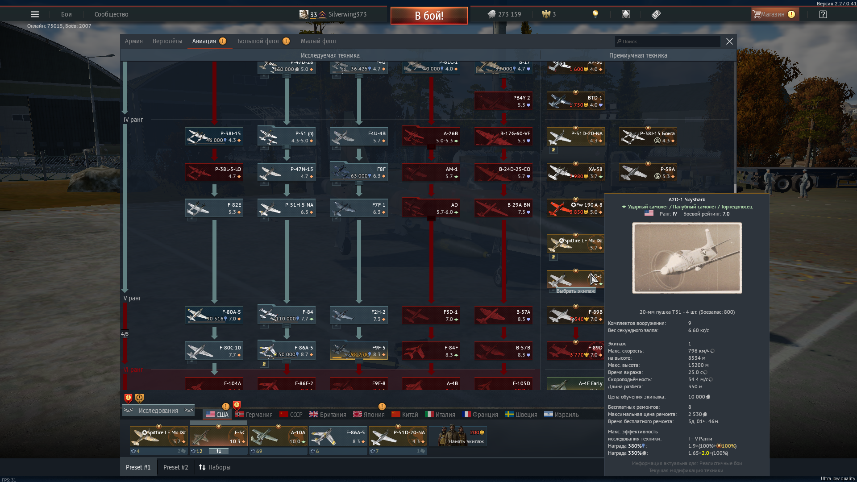Open the Сообщество menu

pos(111,14)
